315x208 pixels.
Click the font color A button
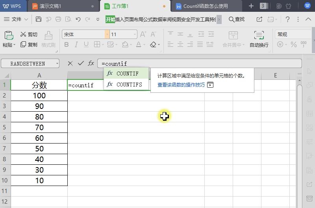pos(139,45)
